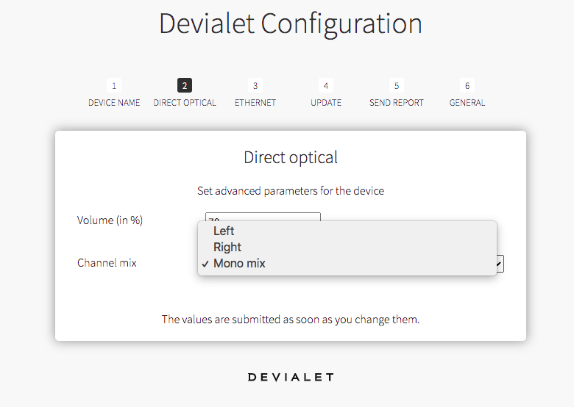The height and width of the screenshot is (407, 574).
Task: Open the GENERAL step label
Action: pos(467,103)
